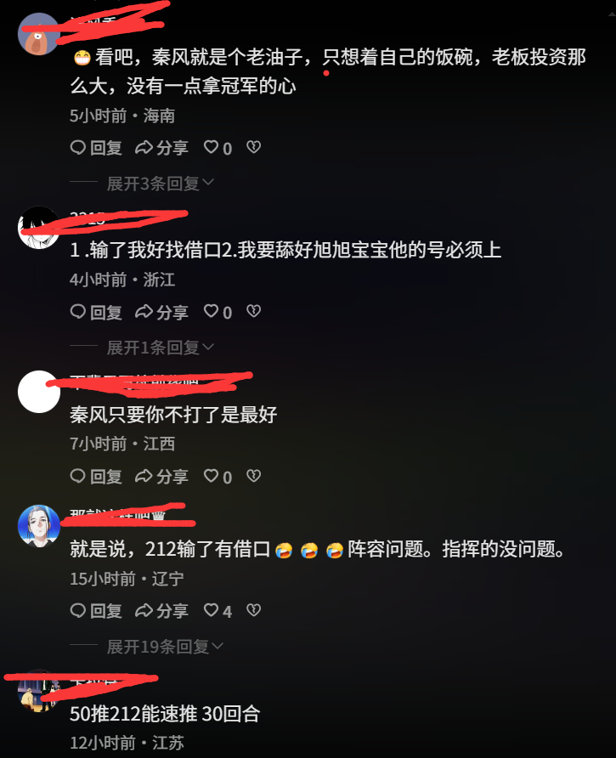This screenshot has width=616, height=758.
Task: Like the Liaoning comment with 4 likes
Action: click(x=218, y=610)
